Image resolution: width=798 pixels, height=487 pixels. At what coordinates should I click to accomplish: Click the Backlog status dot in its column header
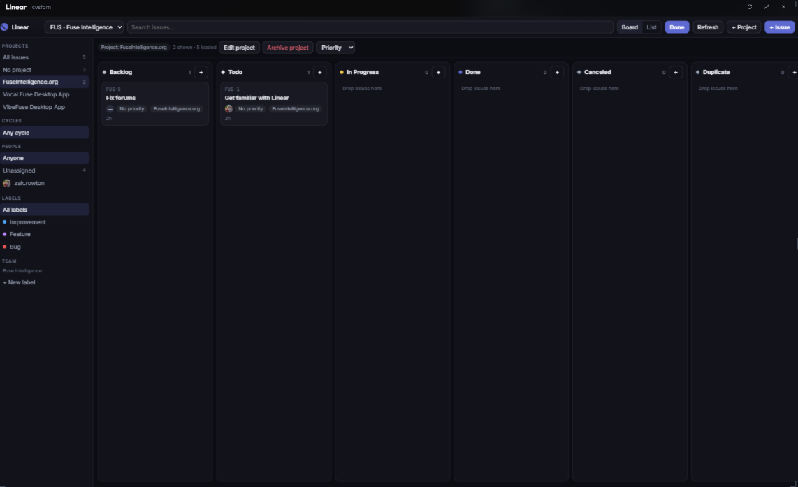pos(104,72)
